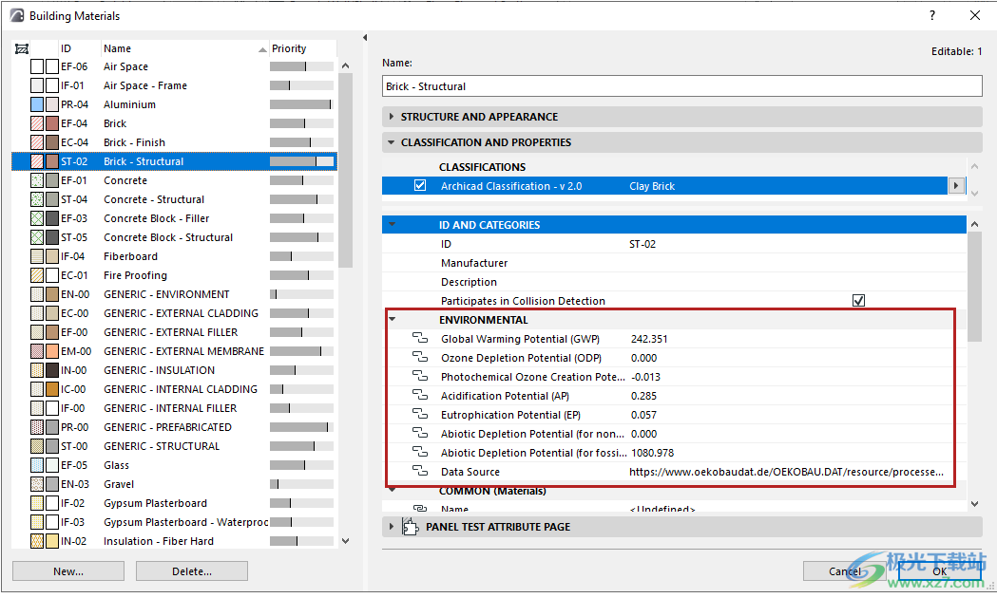
Task: Click the cross-hatch fill icon of Concrete Block - Filler
Action: coord(37,218)
